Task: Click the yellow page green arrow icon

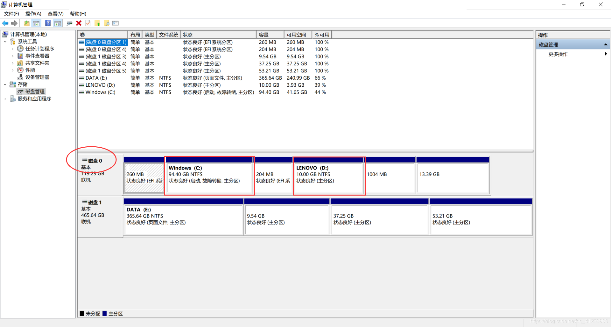Action: (x=97, y=23)
